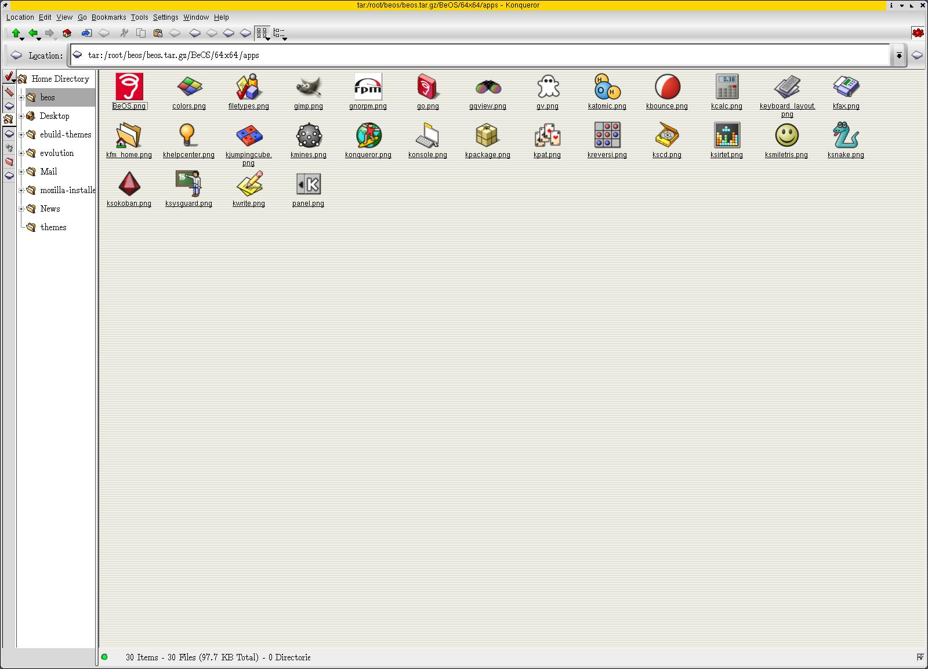Switch to icon view mode in toolbar
Screen dimensions: 928x669
[262, 33]
